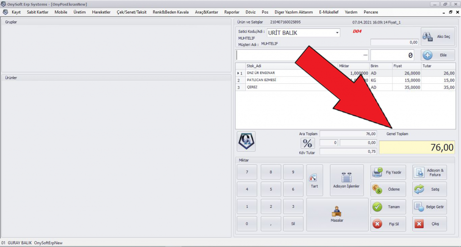Click the app icon in the menu bar

5,12
